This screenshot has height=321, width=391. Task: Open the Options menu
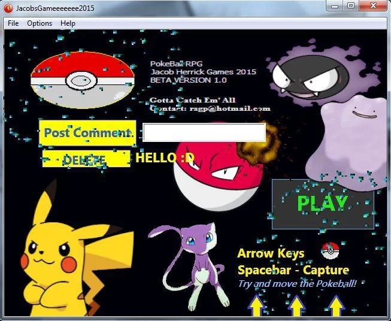point(40,23)
